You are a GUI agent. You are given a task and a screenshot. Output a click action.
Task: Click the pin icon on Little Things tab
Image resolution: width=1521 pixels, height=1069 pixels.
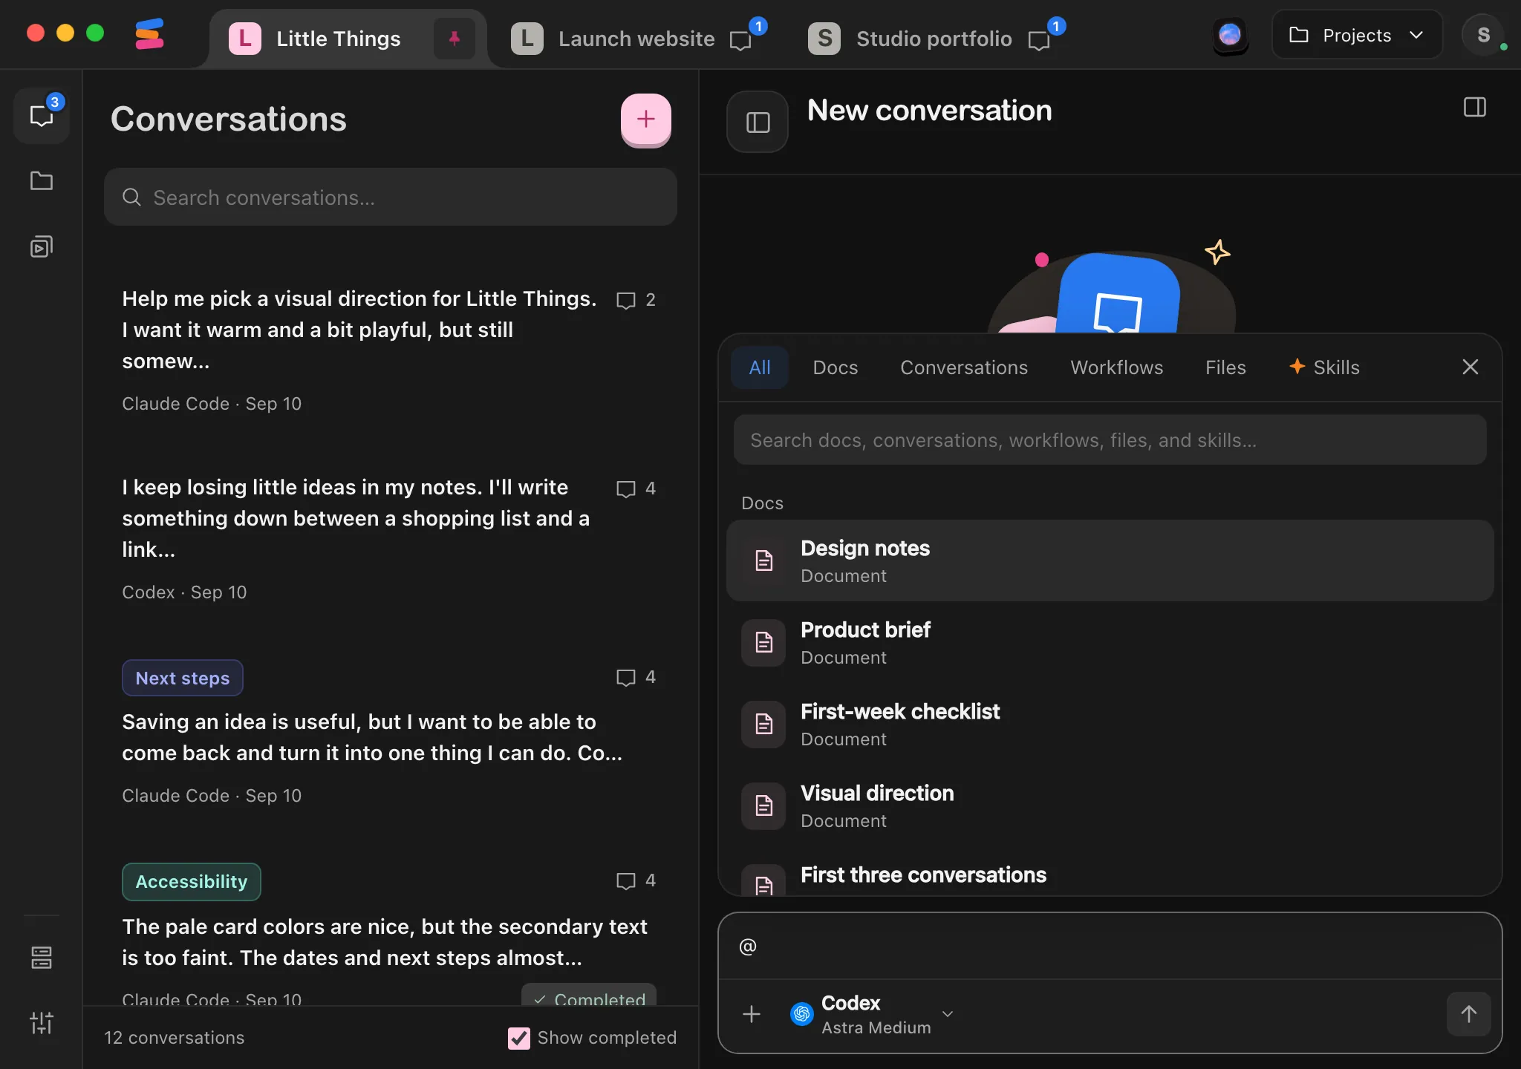tap(455, 39)
